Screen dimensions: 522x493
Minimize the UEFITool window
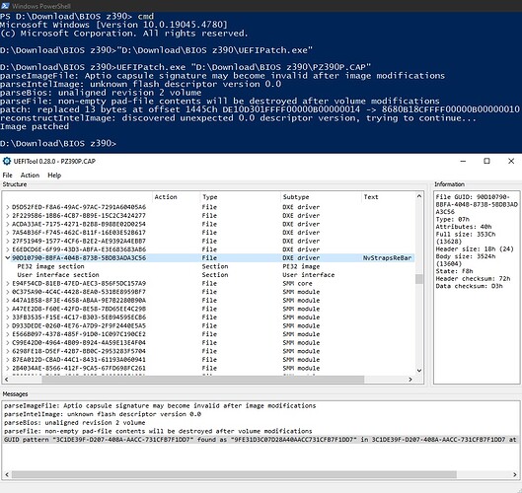tap(463, 161)
